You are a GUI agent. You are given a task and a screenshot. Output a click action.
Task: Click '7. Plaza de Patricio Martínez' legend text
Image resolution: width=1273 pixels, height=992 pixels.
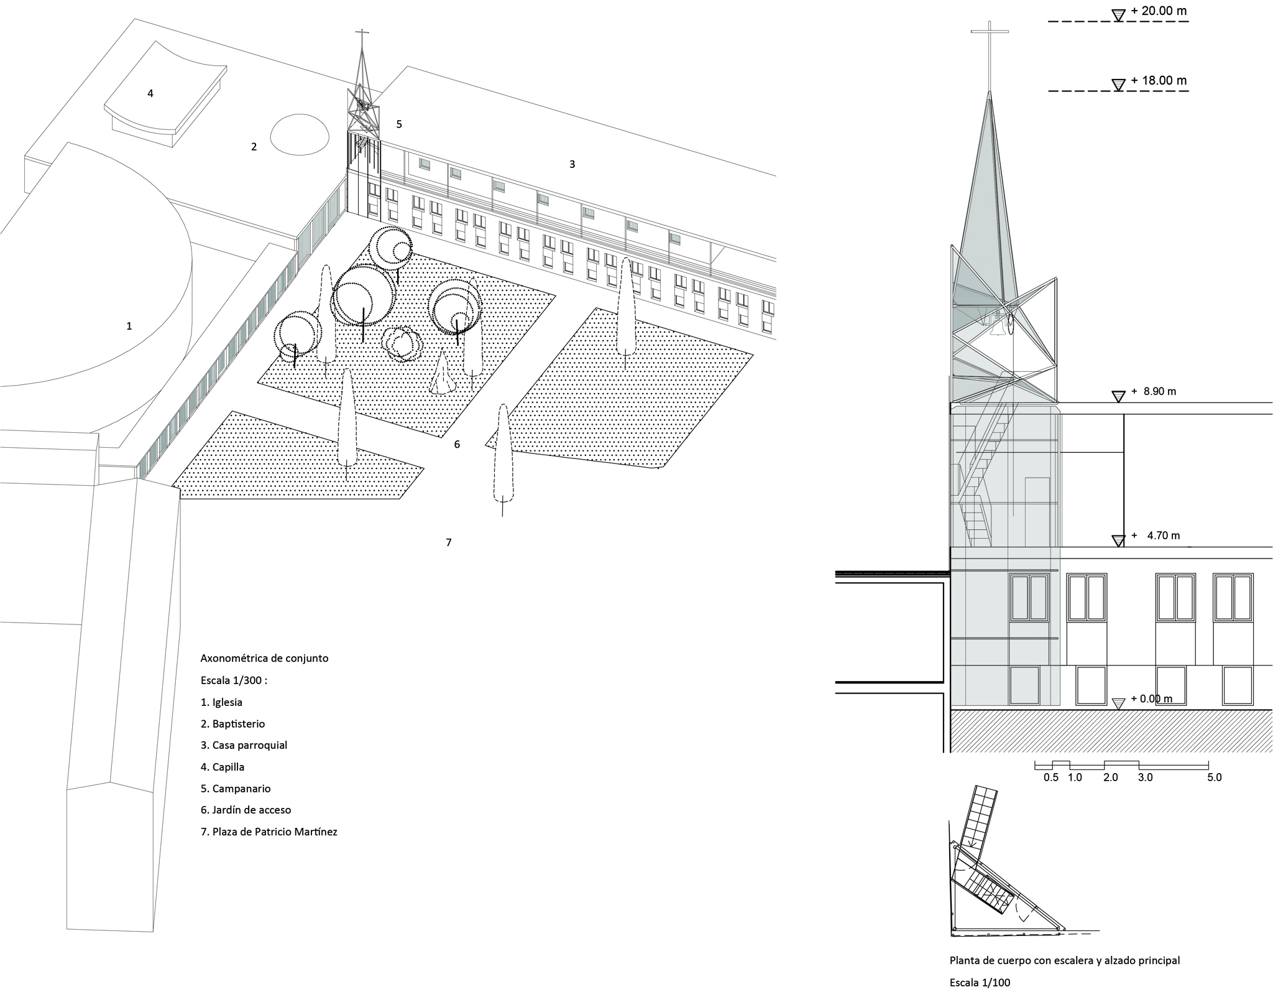point(269,832)
